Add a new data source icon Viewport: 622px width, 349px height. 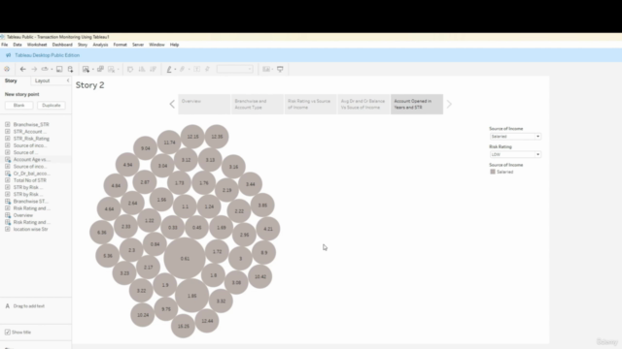tap(70, 69)
